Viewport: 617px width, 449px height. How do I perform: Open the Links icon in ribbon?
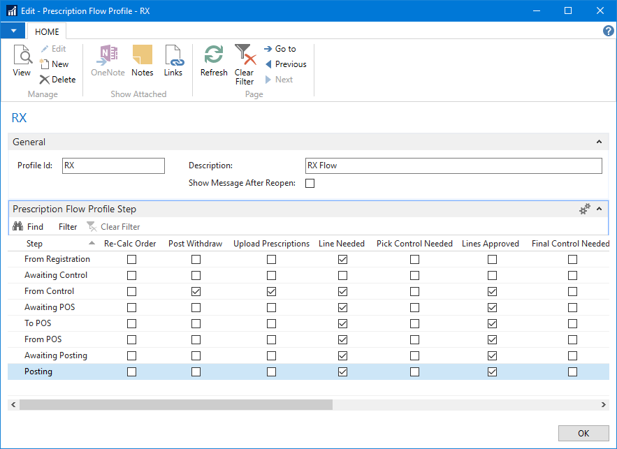click(x=173, y=60)
